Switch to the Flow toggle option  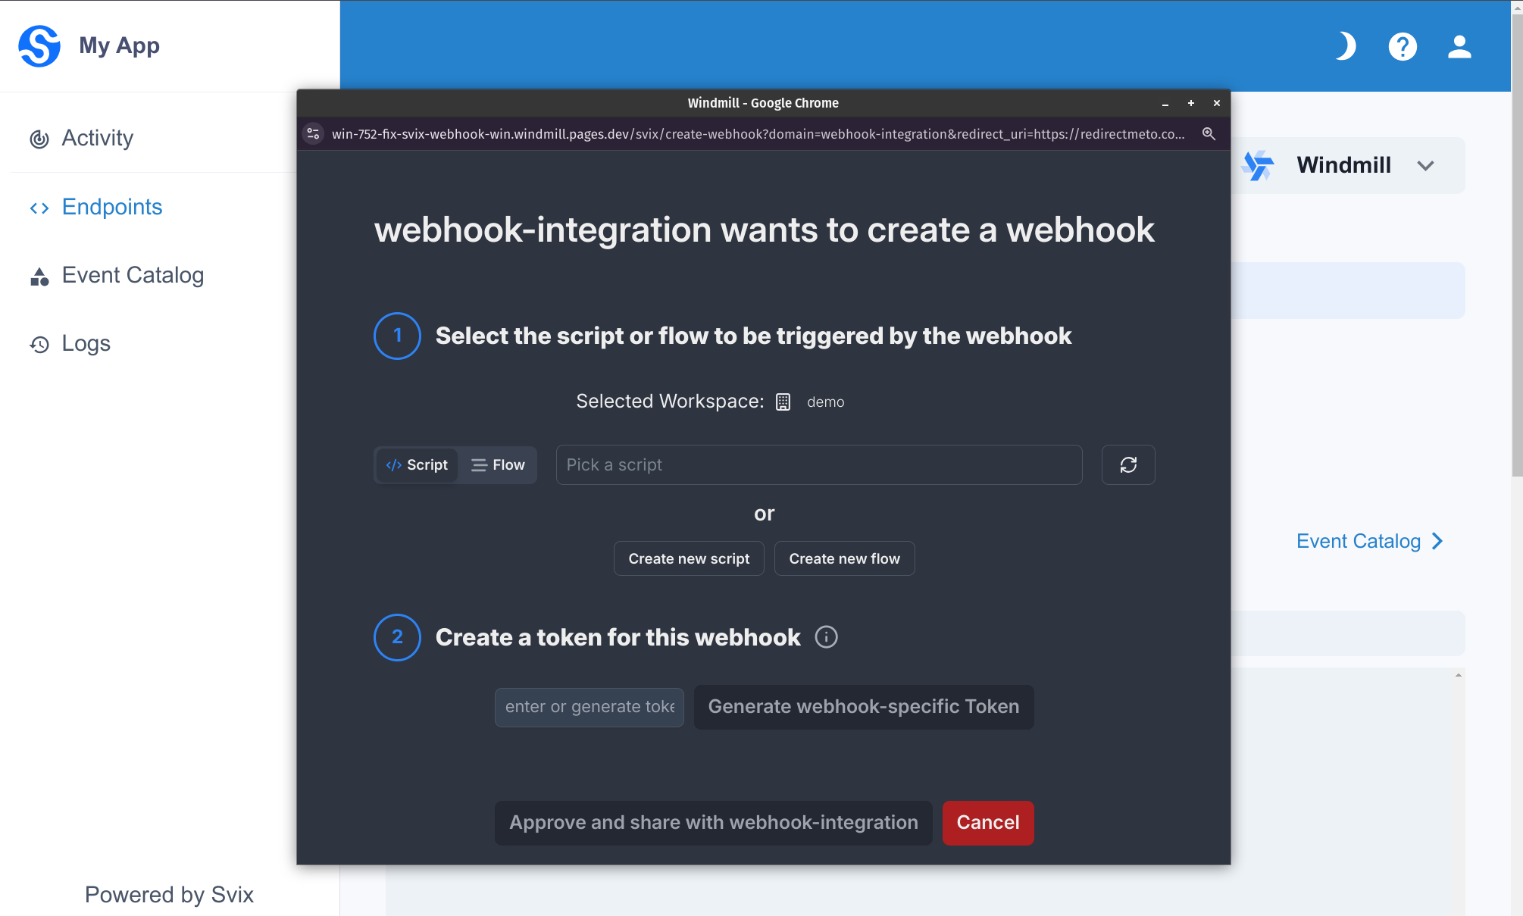point(498,464)
